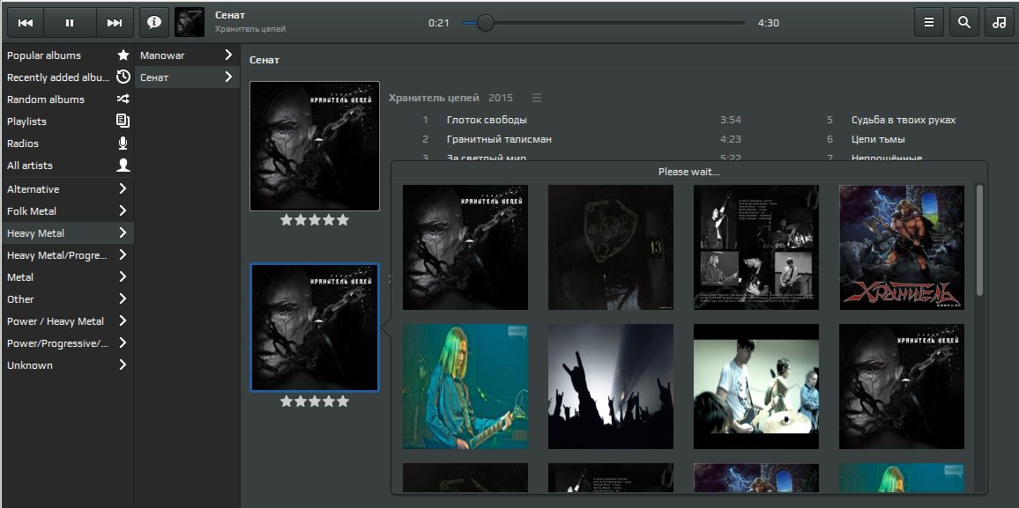Viewport: 1019px width, 508px height.
Task: Choose the white t-shirt band rehearsal image
Action: pos(755,387)
